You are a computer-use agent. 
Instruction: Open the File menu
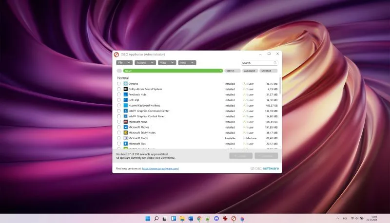coord(124,63)
